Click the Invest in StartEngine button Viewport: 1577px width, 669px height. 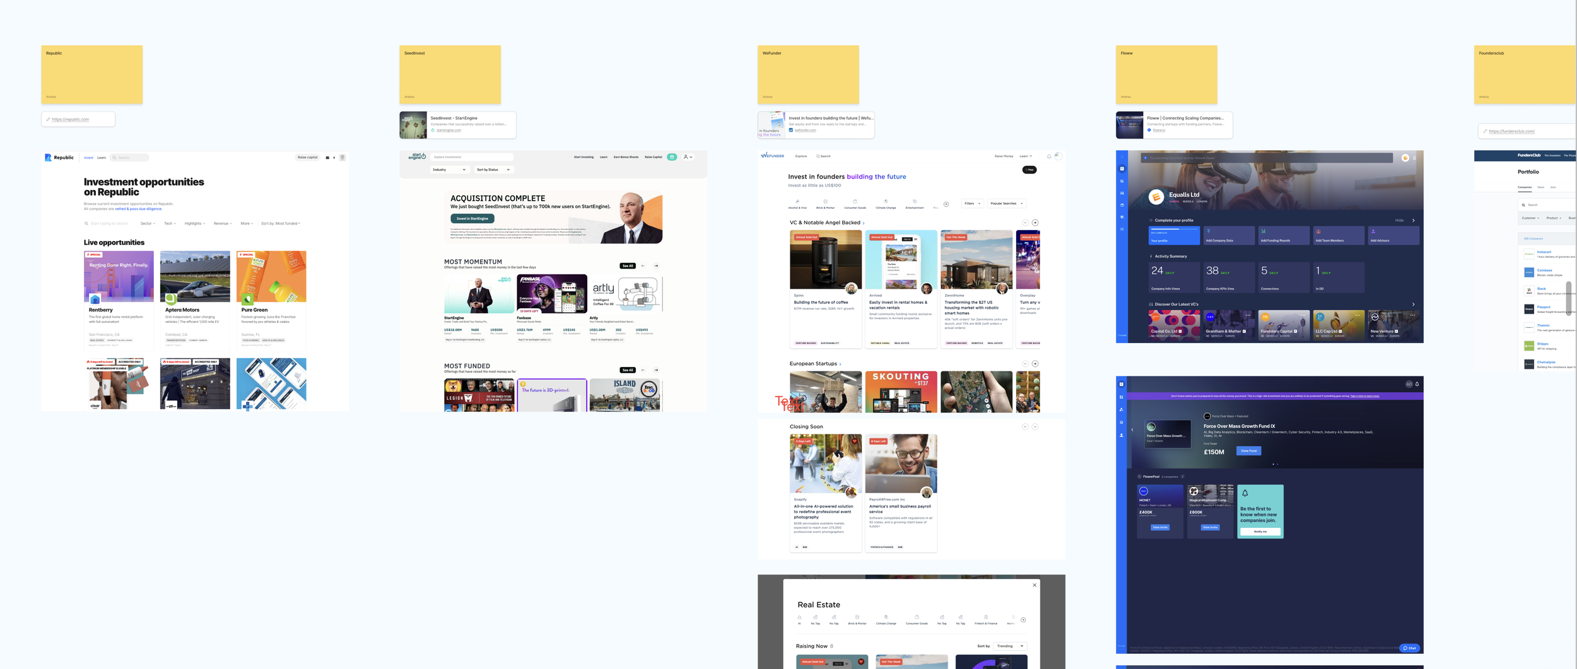(x=472, y=218)
